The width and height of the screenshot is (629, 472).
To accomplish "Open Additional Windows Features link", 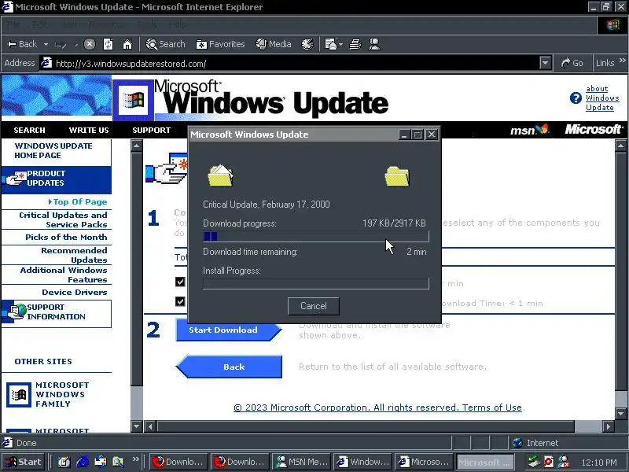I will click(64, 275).
